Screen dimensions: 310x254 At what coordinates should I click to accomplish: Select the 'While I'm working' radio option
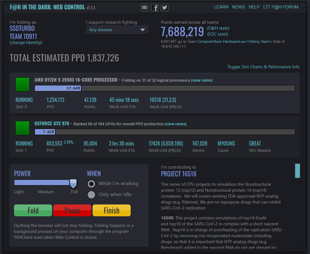[91, 184]
